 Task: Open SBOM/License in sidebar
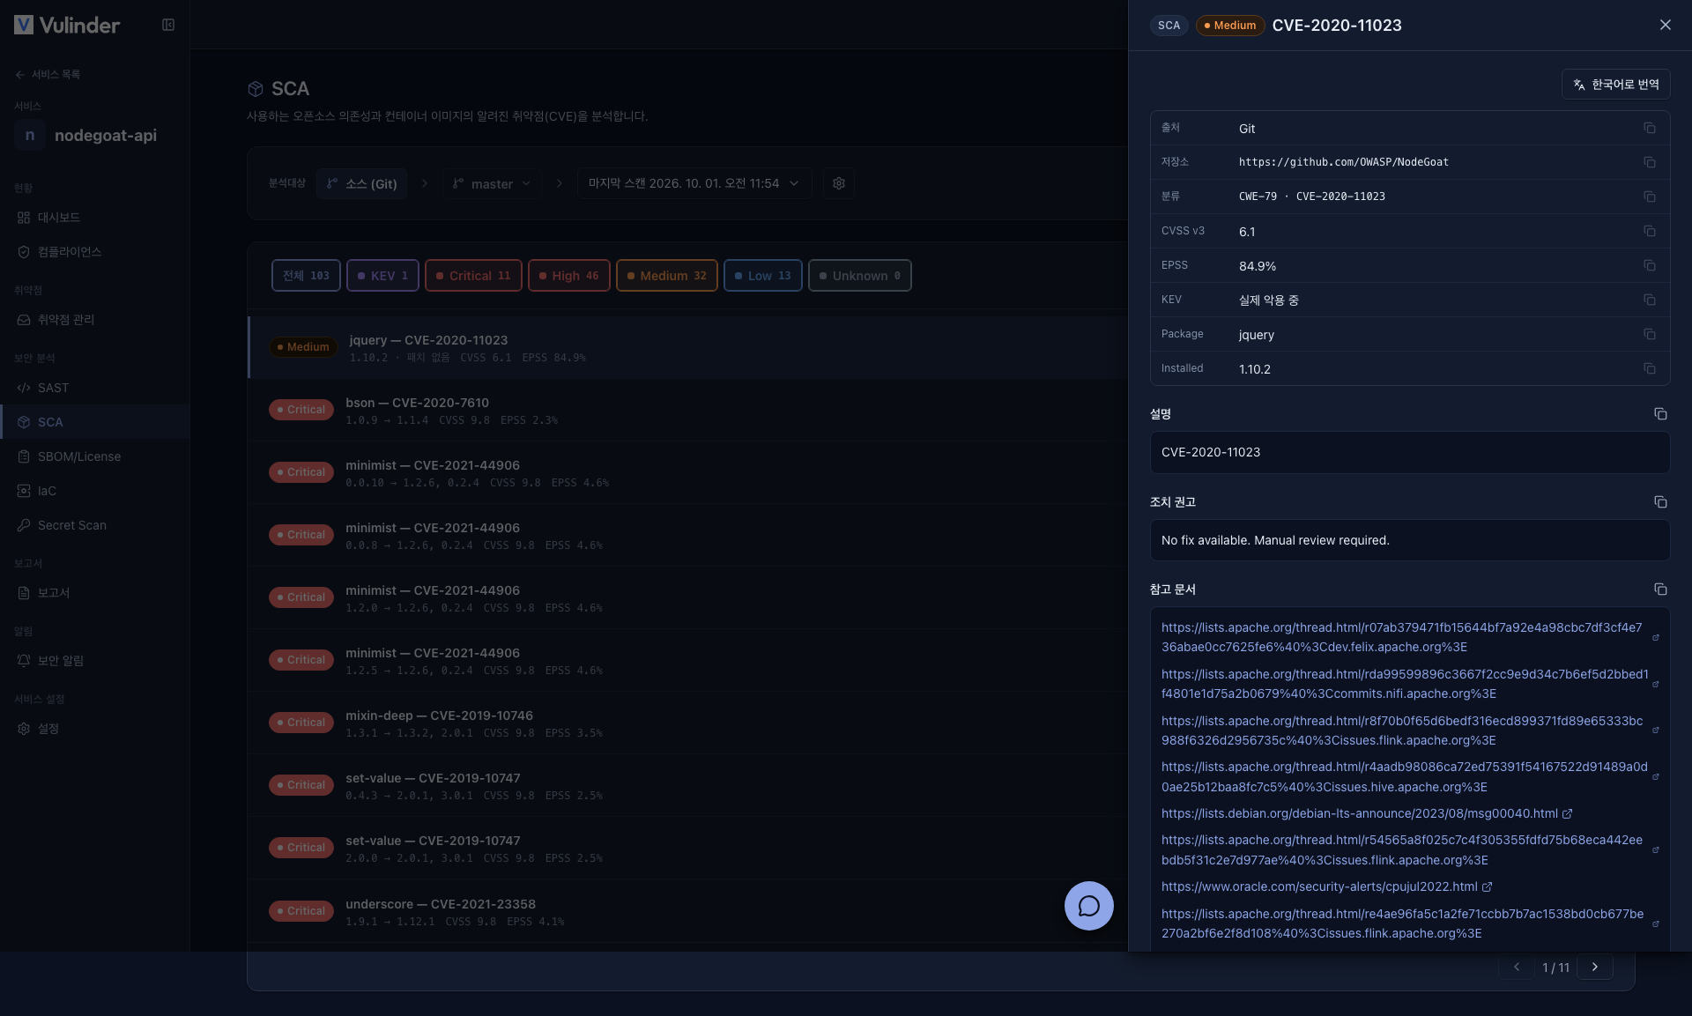pyautogui.click(x=94, y=456)
